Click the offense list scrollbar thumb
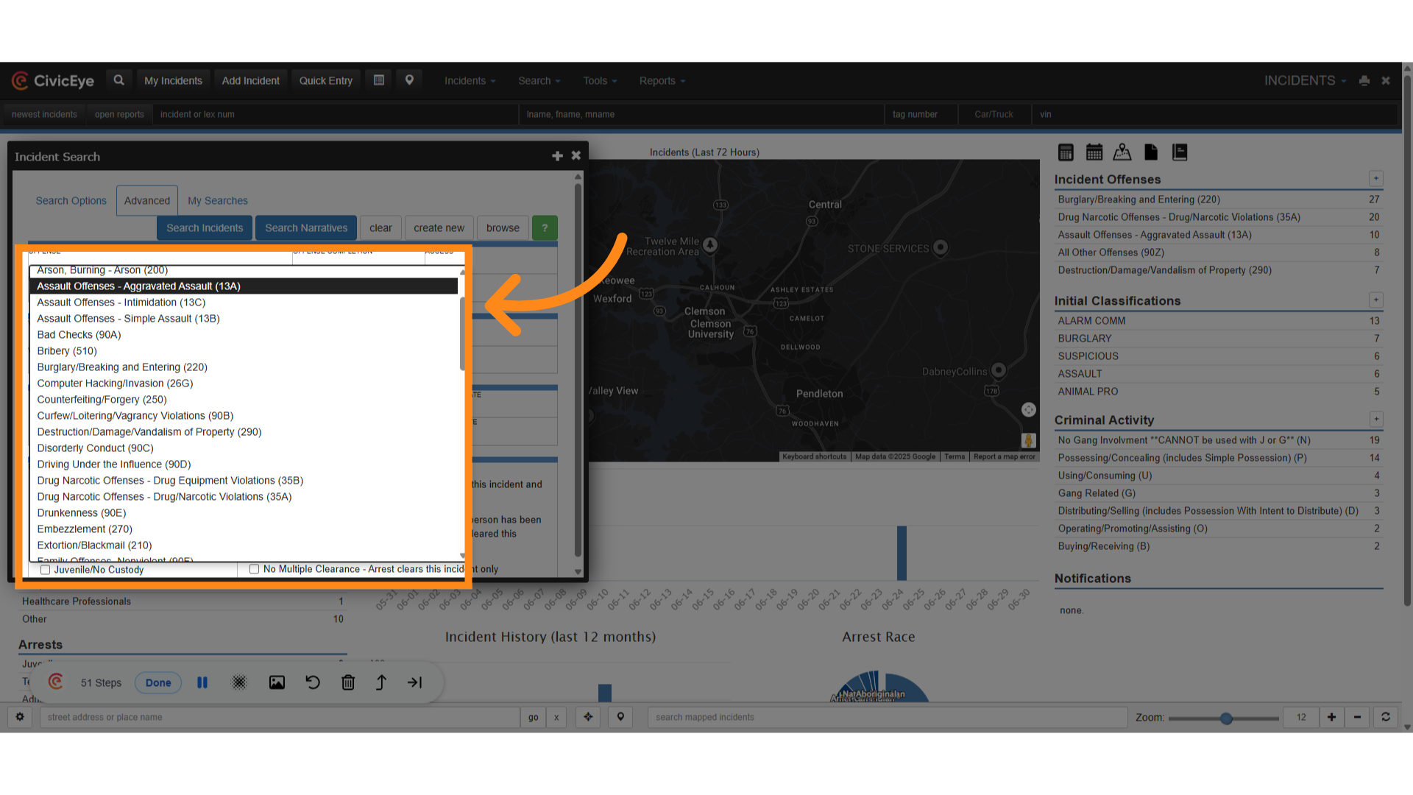 [462, 333]
